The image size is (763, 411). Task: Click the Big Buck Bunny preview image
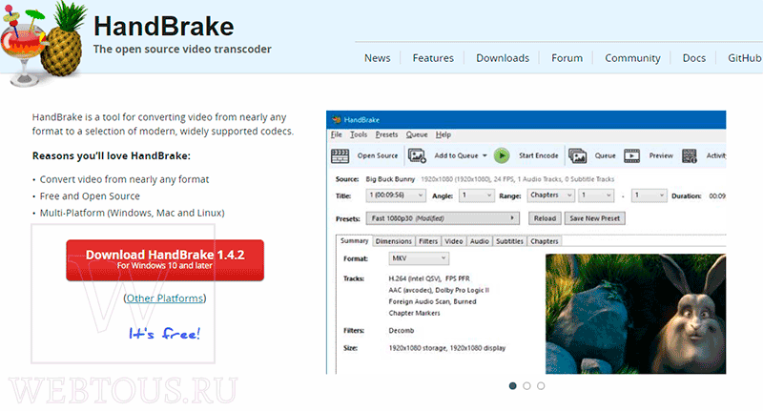coord(635,314)
